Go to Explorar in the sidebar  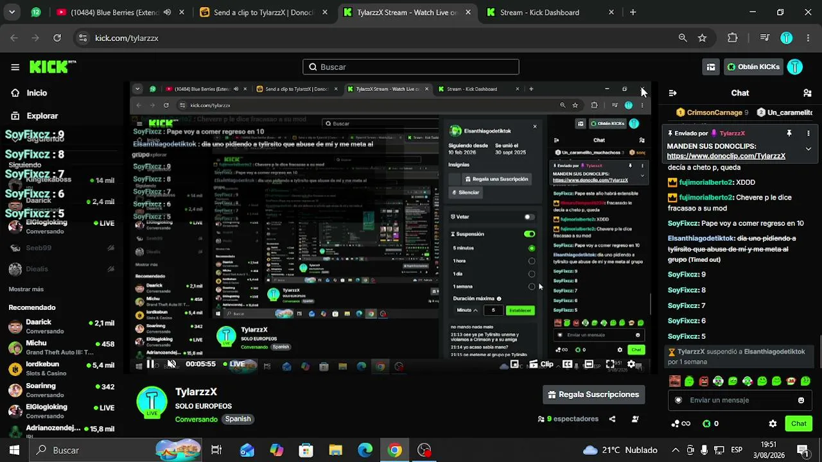coord(34,116)
